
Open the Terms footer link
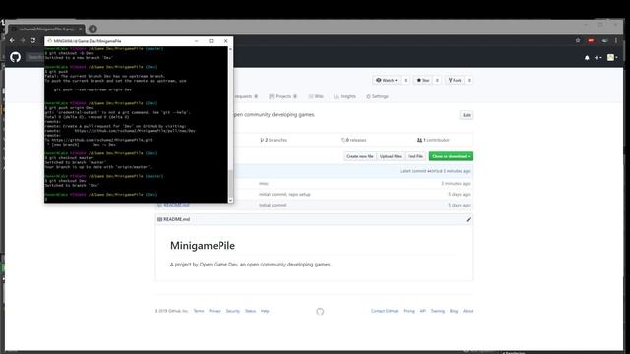pyautogui.click(x=199, y=311)
